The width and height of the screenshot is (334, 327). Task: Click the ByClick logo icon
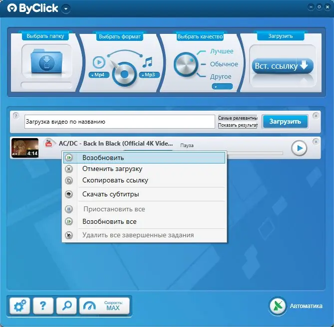(x=12, y=8)
